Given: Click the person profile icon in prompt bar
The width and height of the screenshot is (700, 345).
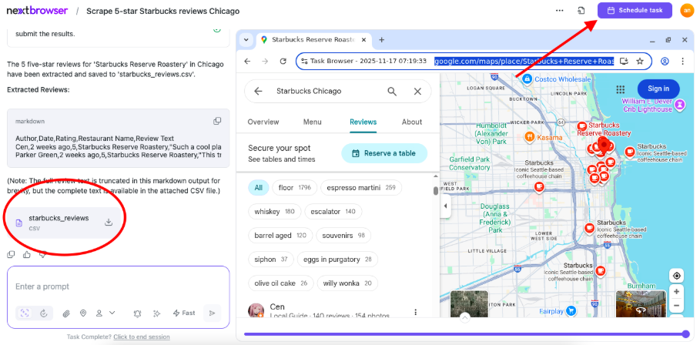Looking at the screenshot, I should click(x=99, y=313).
